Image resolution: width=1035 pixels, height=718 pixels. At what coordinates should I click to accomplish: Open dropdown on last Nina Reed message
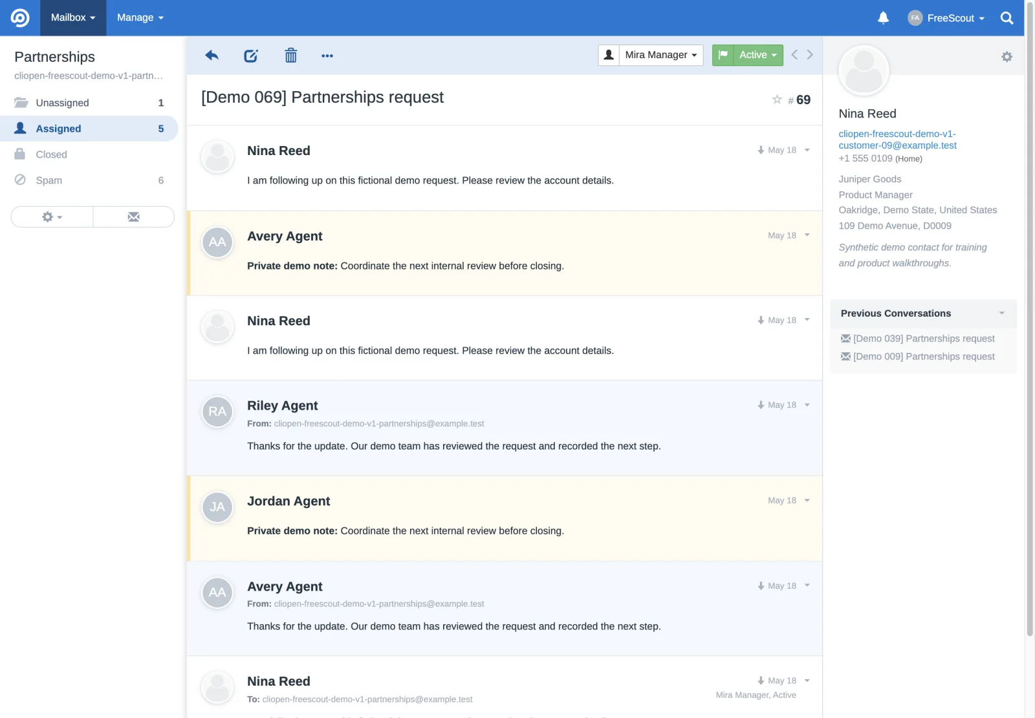coord(807,681)
